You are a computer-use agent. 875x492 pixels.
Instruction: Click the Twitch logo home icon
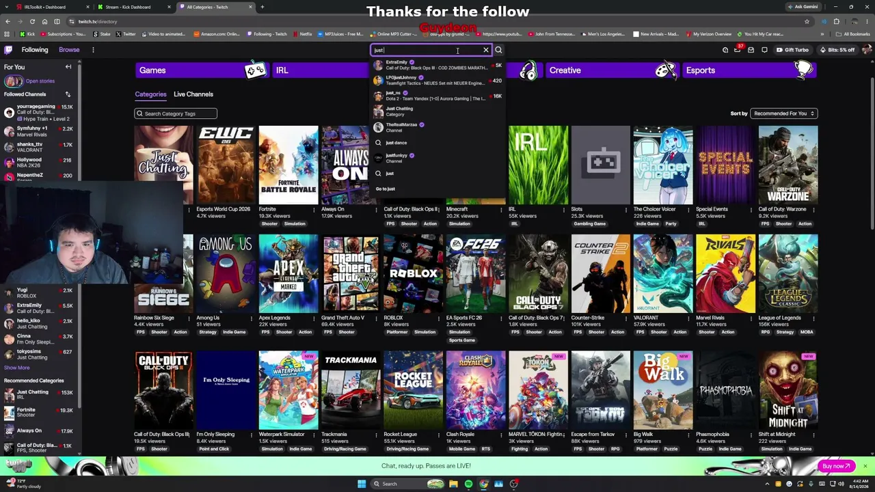(x=8, y=50)
